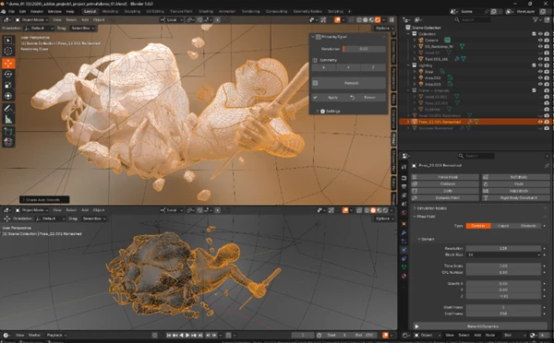
Task: Select the Transform tool in top viewport
Action: pyautogui.click(x=8, y=96)
